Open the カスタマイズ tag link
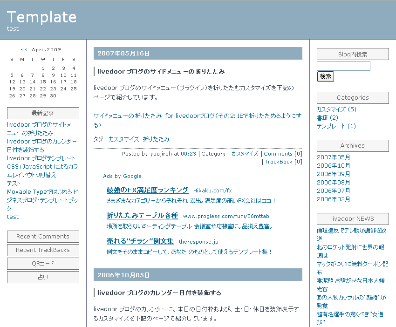Viewport: 396px width, 327px height. coord(124,139)
